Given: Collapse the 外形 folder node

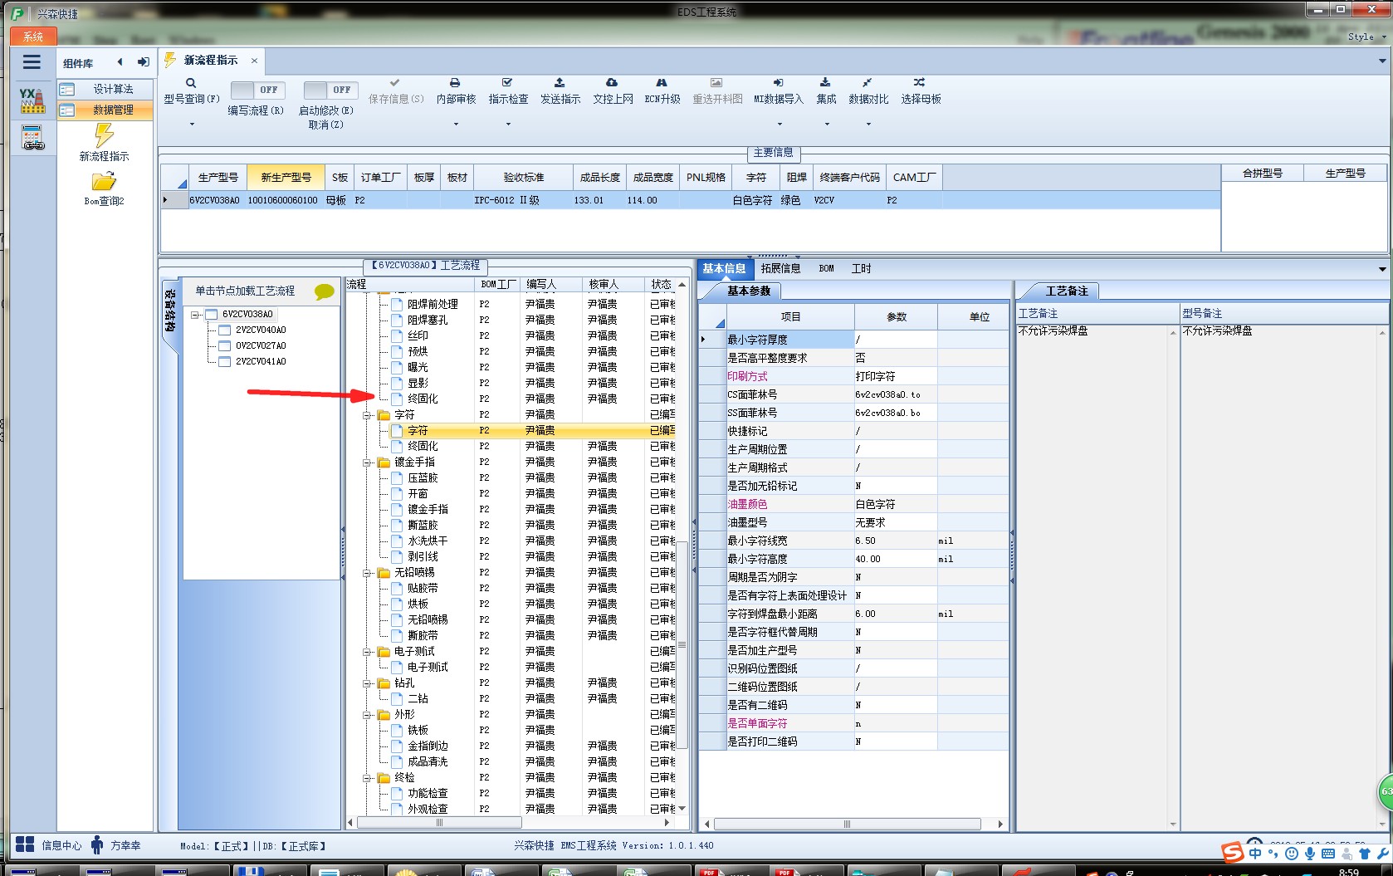Looking at the screenshot, I should tap(367, 715).
